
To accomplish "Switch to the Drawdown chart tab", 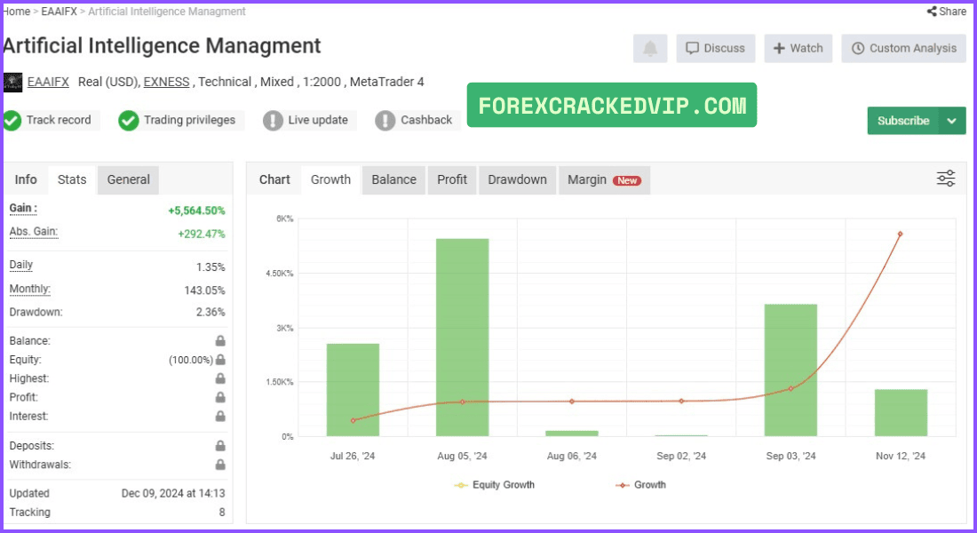I will click(517, 180).
